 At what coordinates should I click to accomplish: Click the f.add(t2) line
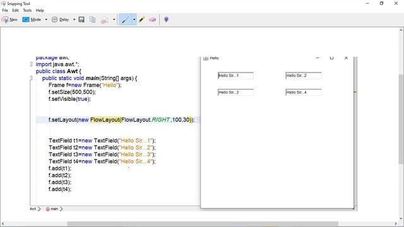[60, 175]
